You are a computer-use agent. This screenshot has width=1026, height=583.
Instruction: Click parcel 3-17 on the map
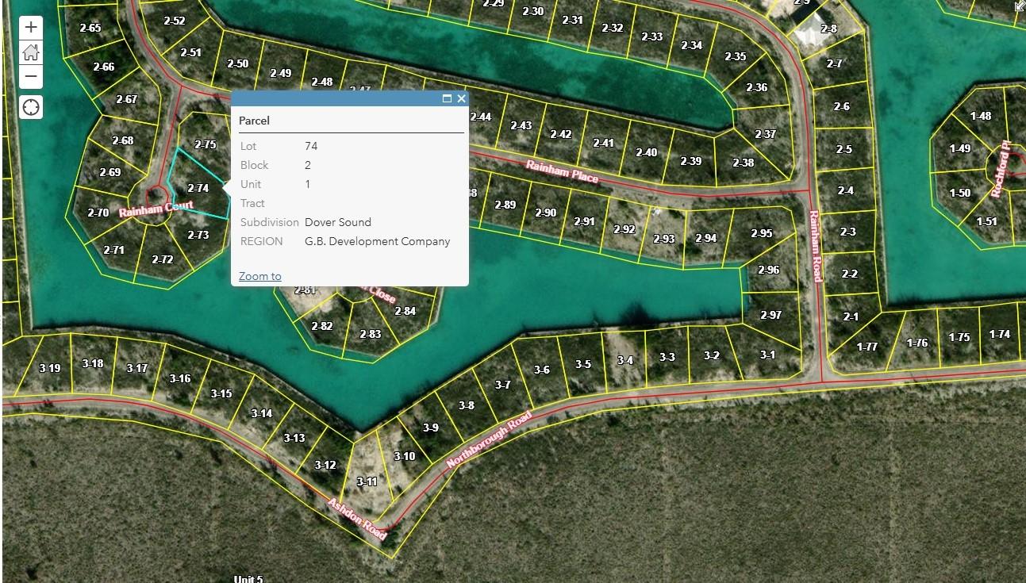coord(137,368)
